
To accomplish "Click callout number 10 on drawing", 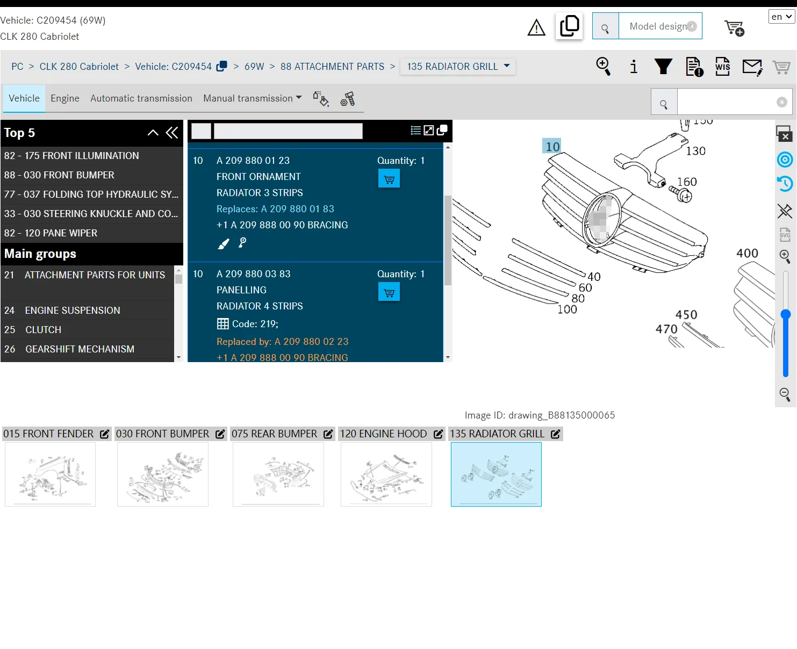I will (552, 147).
